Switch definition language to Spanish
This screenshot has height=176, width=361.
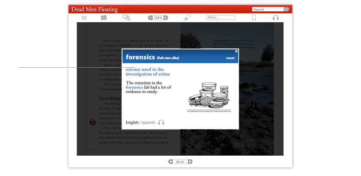[x=148, y=123]
